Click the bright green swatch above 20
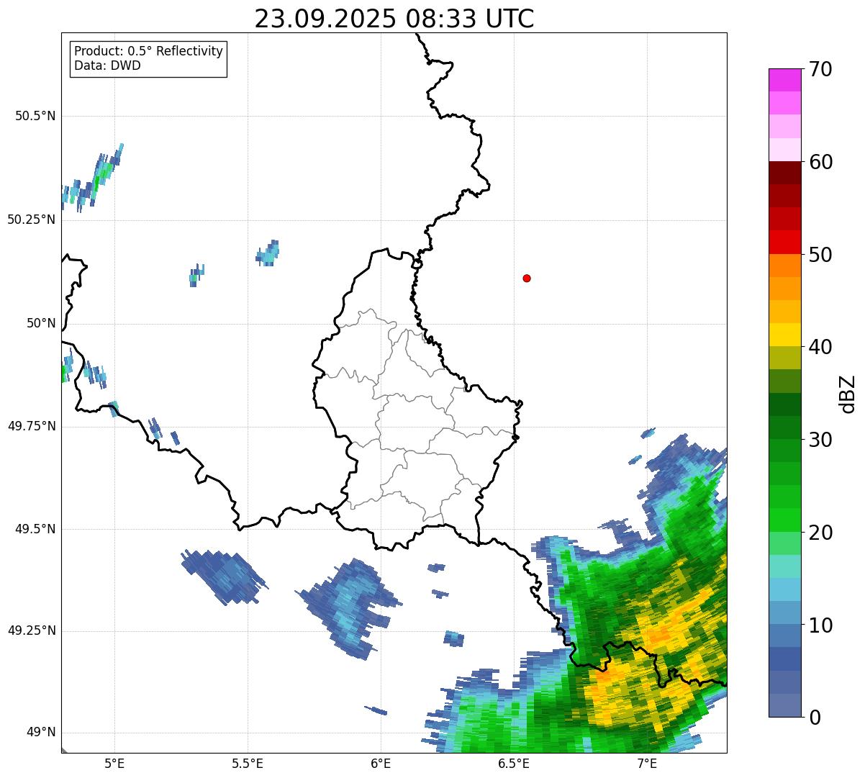The image size is (865, 778). (784, 520)
